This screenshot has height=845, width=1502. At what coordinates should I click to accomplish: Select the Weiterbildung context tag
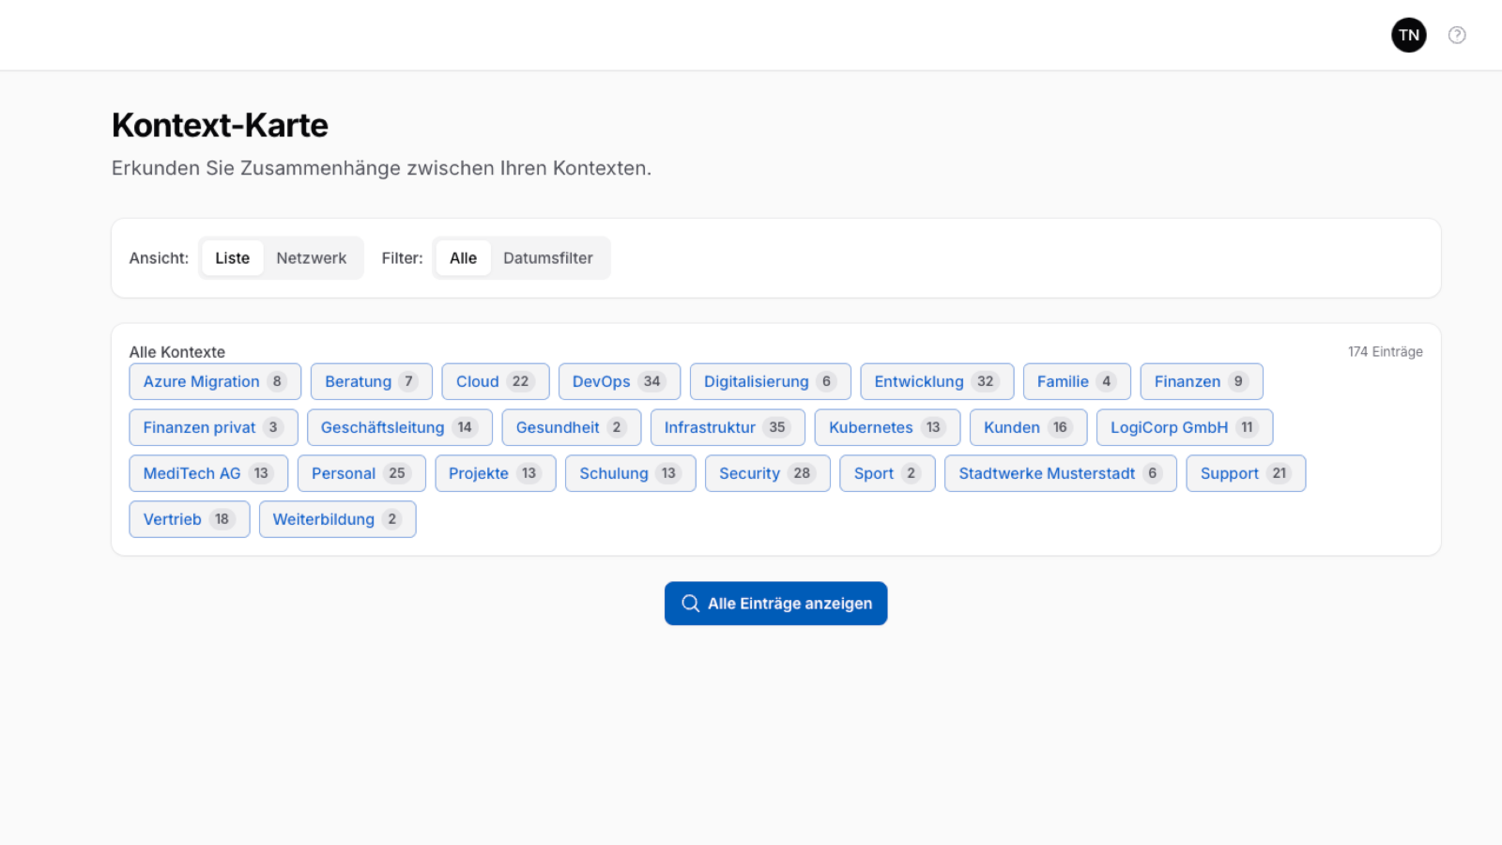336,520
